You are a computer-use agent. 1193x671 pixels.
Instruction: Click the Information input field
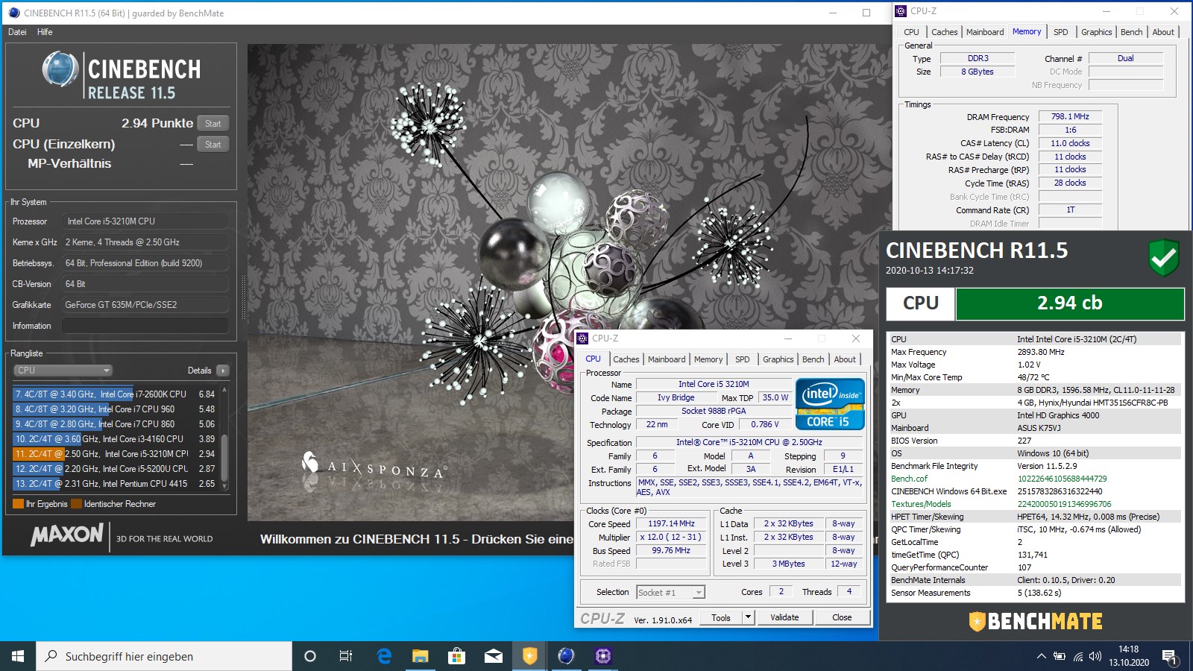click(x=145, y=326)
